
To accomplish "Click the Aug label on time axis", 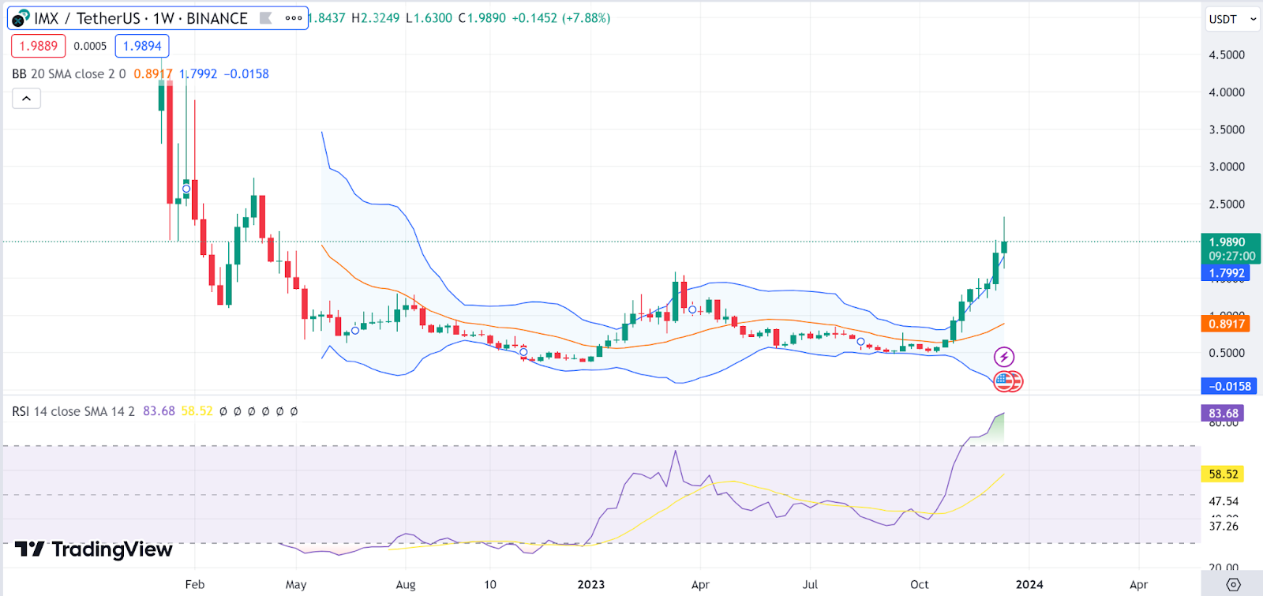I will (x=406, y=584).
